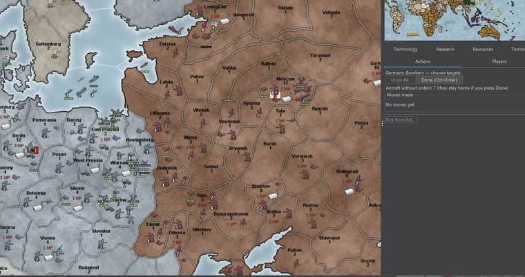Screen dimensions: 525x277
Task: Select the factory icon in Berlin
Action: click(x=20, y=155)
